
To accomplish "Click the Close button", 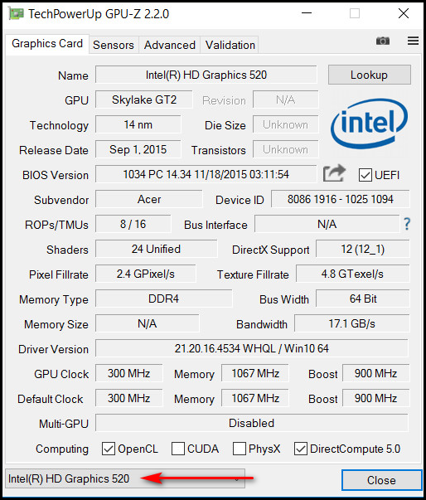I will 382,480.
